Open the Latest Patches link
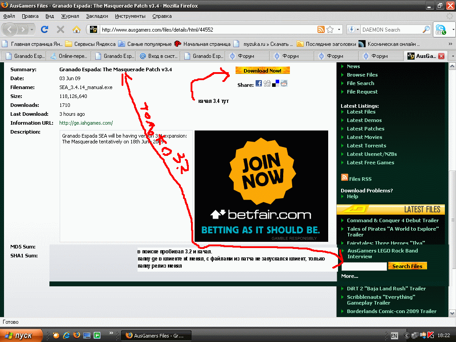The width and height of the screenshot is (456, 342). 366,129
